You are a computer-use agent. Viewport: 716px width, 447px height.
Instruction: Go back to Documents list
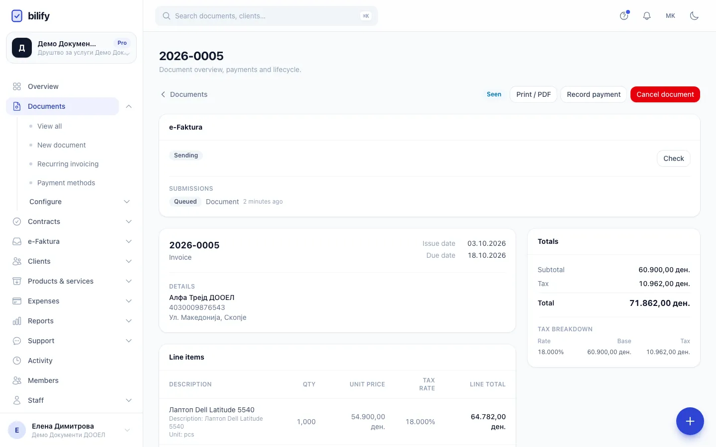(184, 94)
